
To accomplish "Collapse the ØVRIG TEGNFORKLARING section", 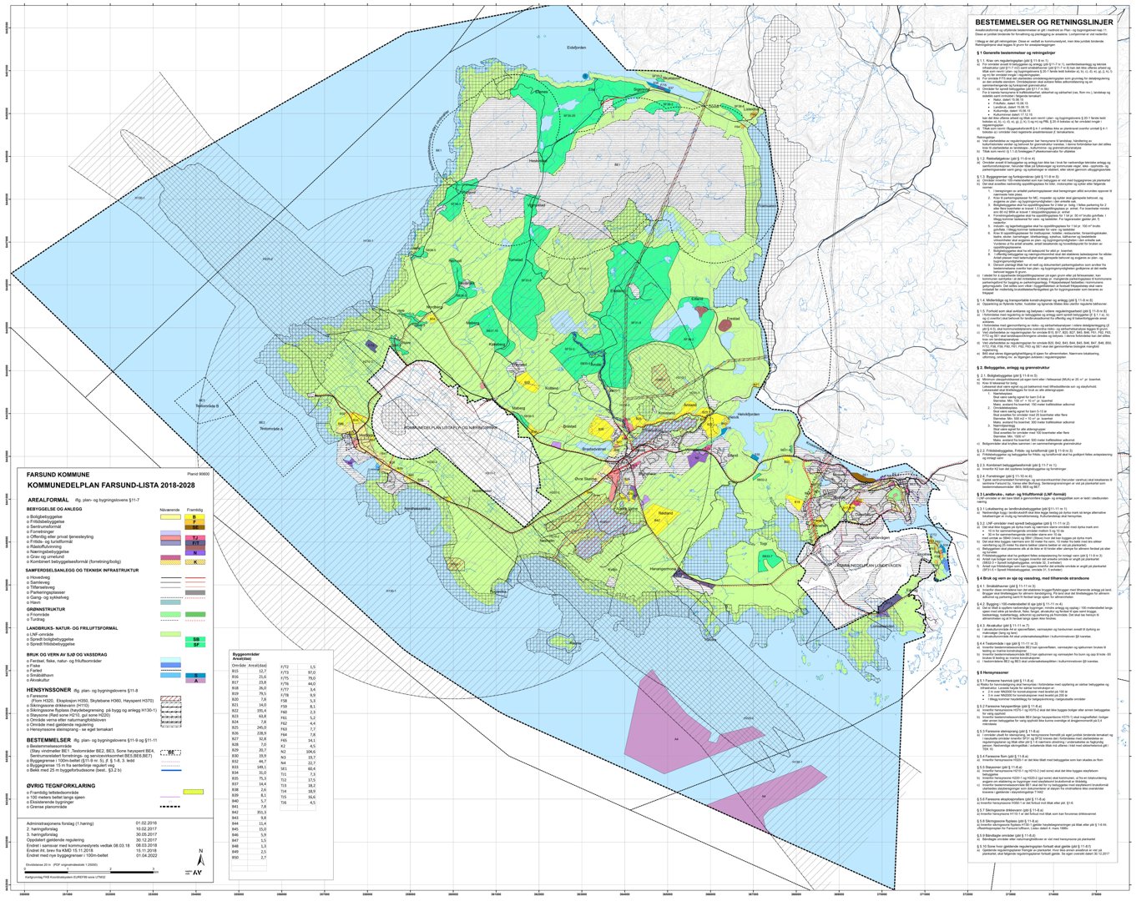I will (61, 786).
